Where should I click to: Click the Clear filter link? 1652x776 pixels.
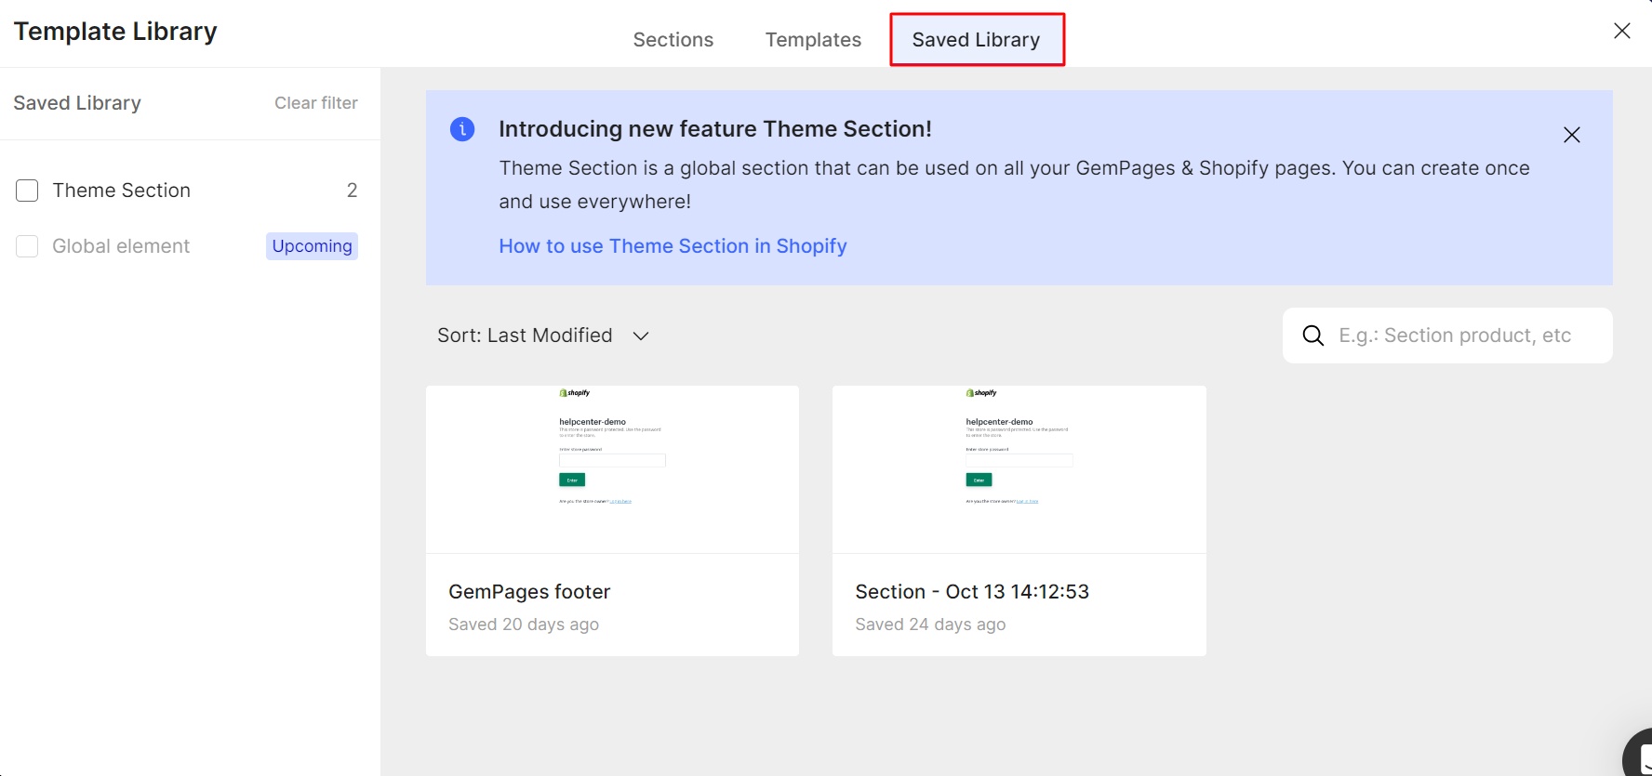click(x=315, y=103)
